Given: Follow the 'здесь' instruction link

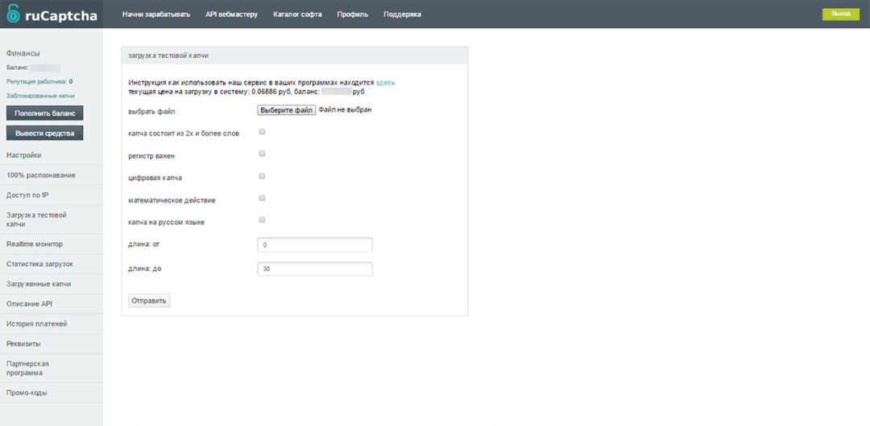Looking at the screenshot, I should click(385, 83).
